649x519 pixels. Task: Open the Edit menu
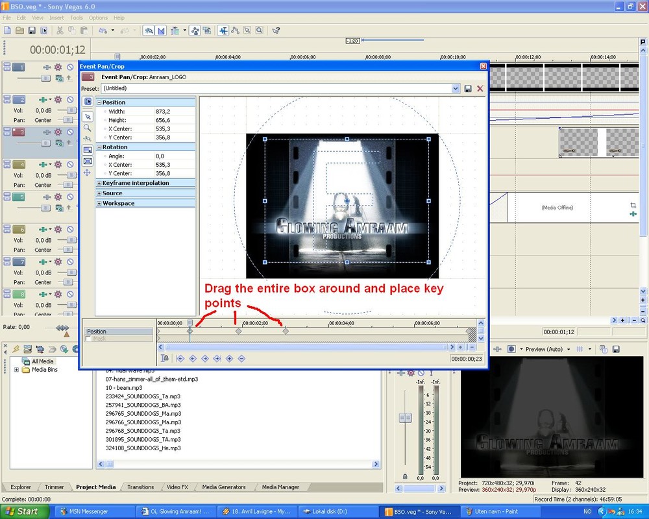point(21,18)
